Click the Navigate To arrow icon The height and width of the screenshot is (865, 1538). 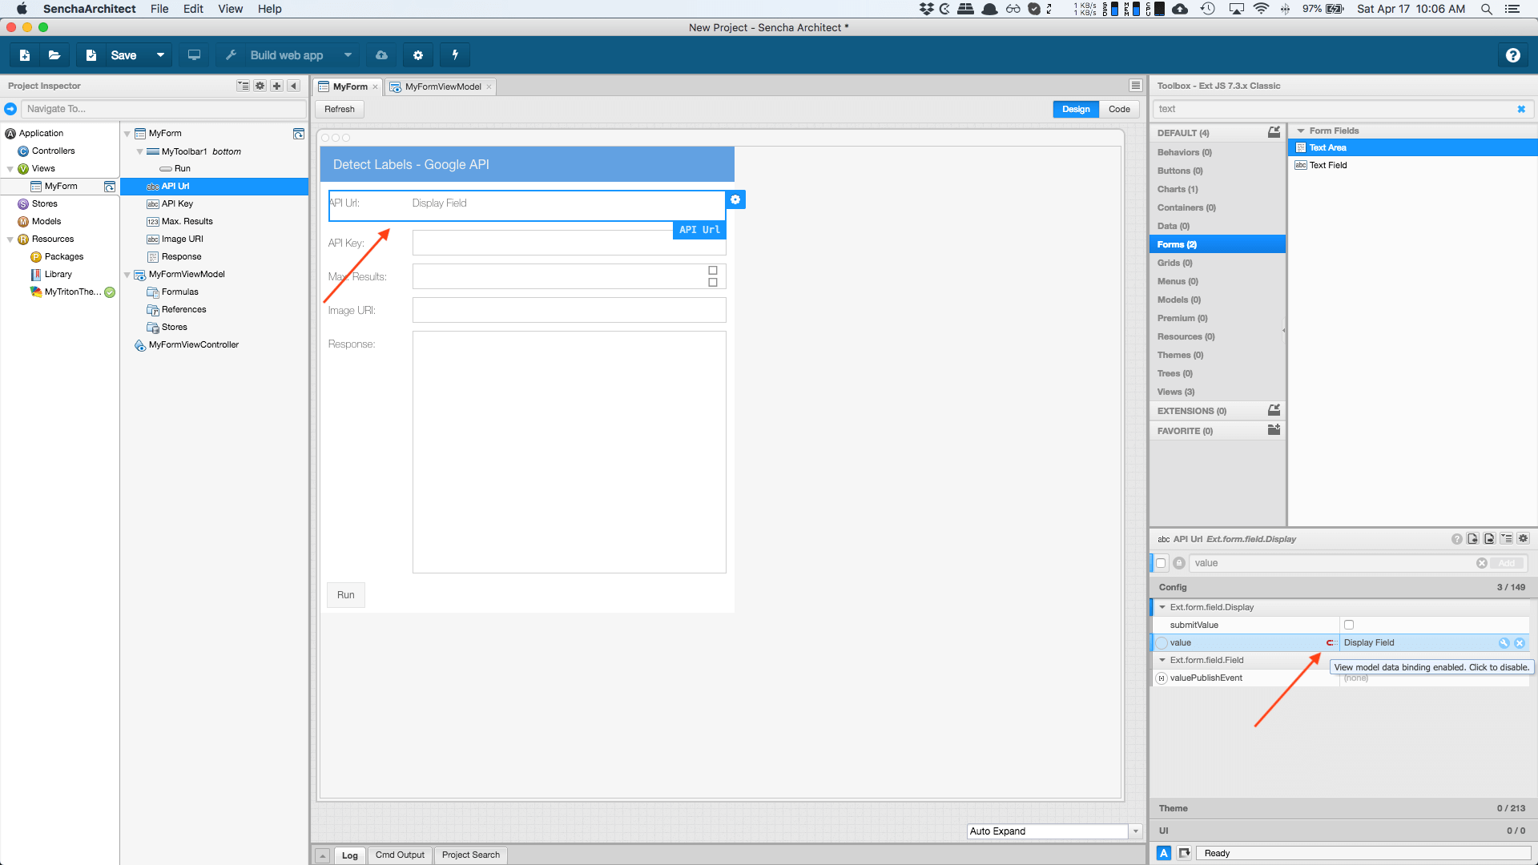point(10,109)
